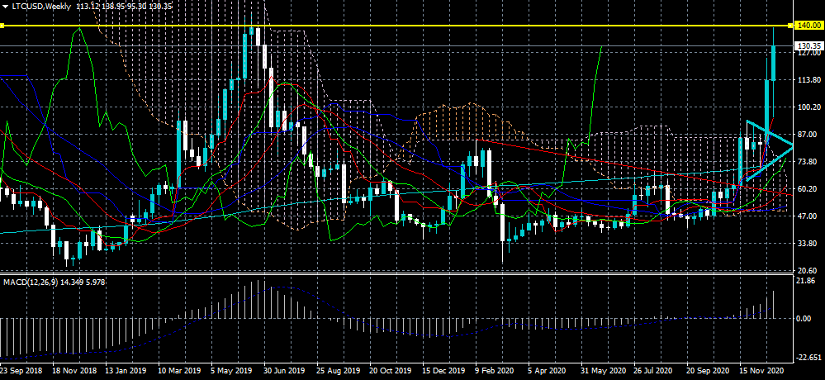Click the small triangle arrow beside LTCUSD,Weekly
825x380 pixels.
click(x=4, y=6)
